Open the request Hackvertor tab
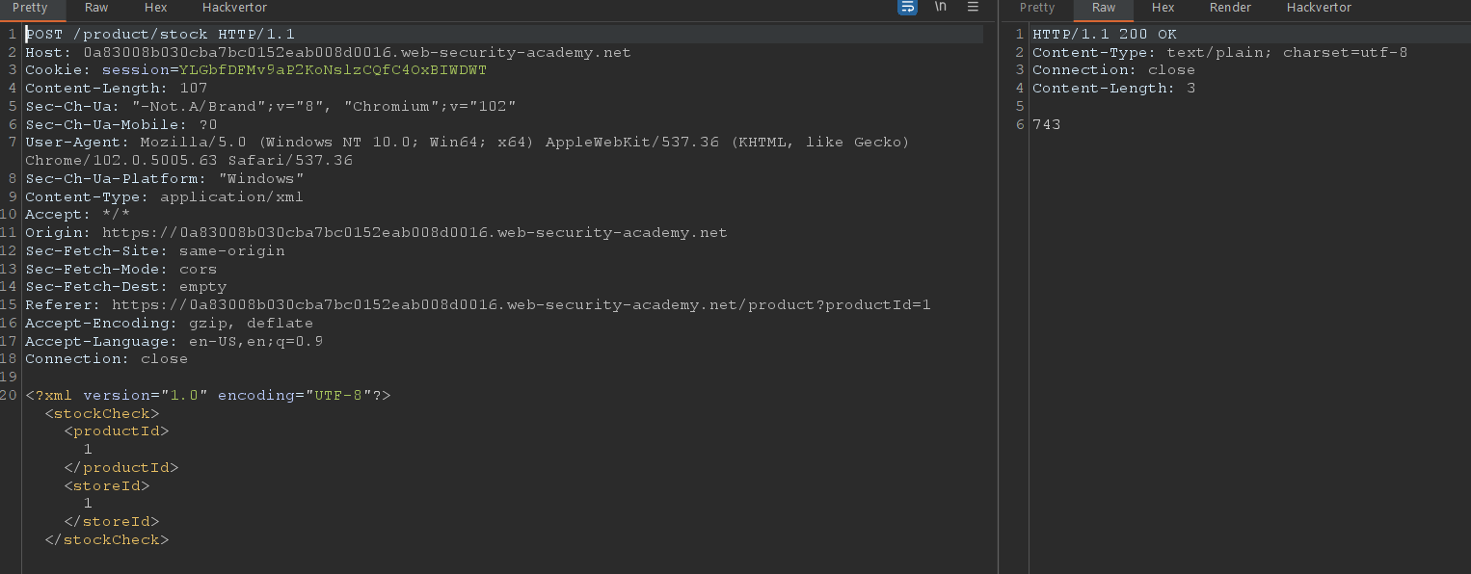The image size is (1471, 574). pyautogui.click(x=234, y=8)
